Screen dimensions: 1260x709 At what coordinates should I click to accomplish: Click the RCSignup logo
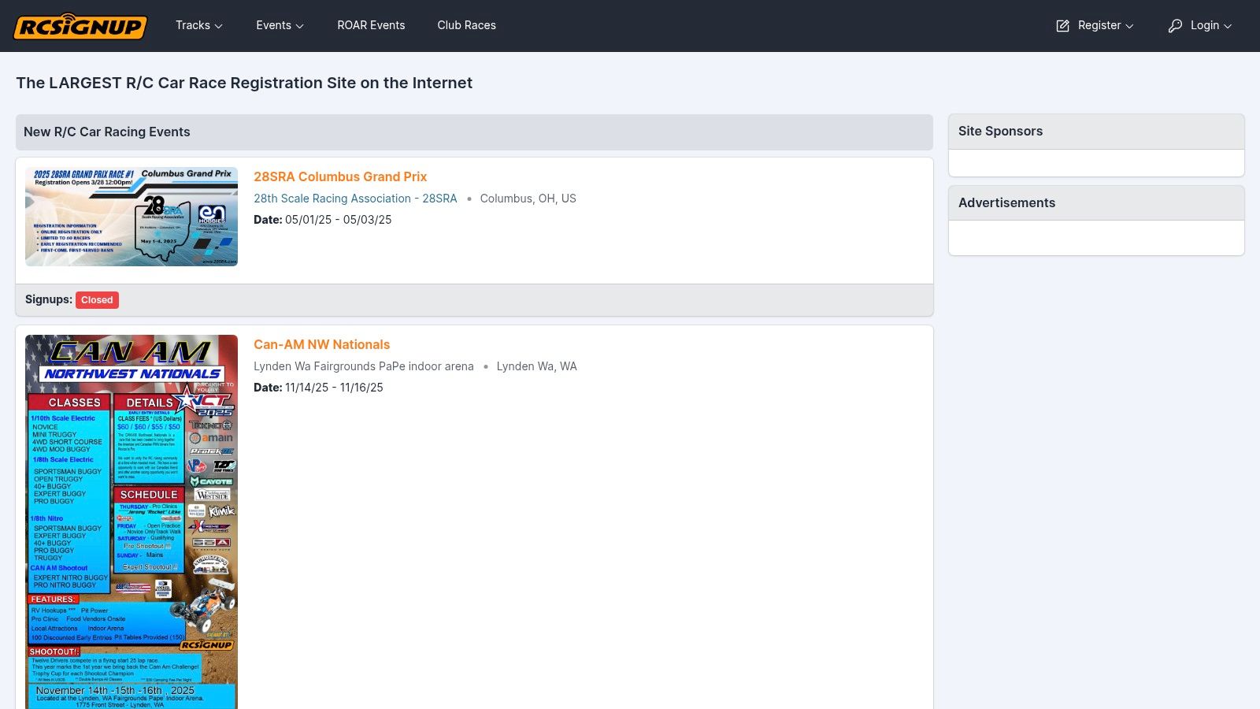click(80, 26)
